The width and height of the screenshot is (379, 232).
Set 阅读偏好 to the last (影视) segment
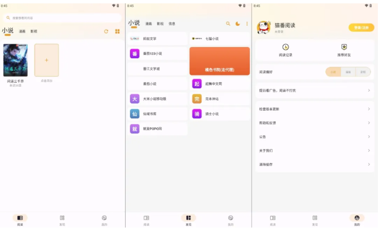[363, 72]
